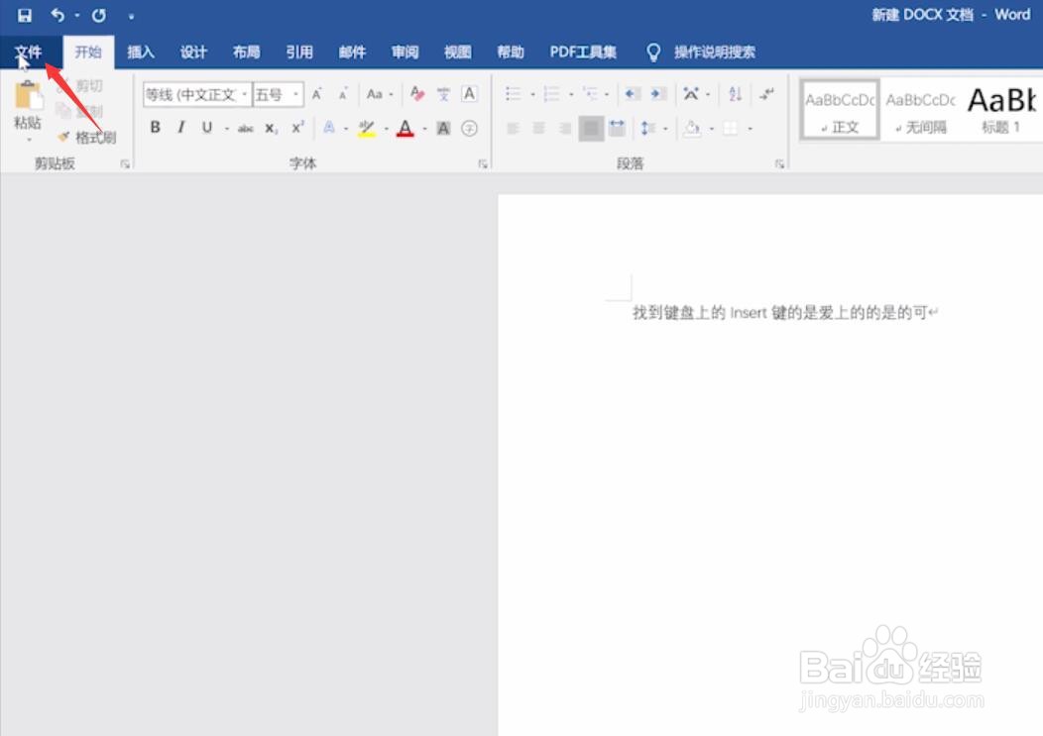Toggle subscript formatting
Viewport: 1043px width, 736px height.
(x=270, y=128)
